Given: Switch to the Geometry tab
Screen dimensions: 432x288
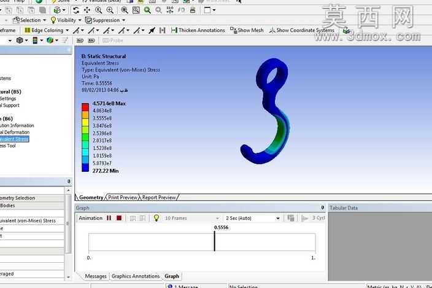Looking at the screenshot, I should click(x=91, y=197).
